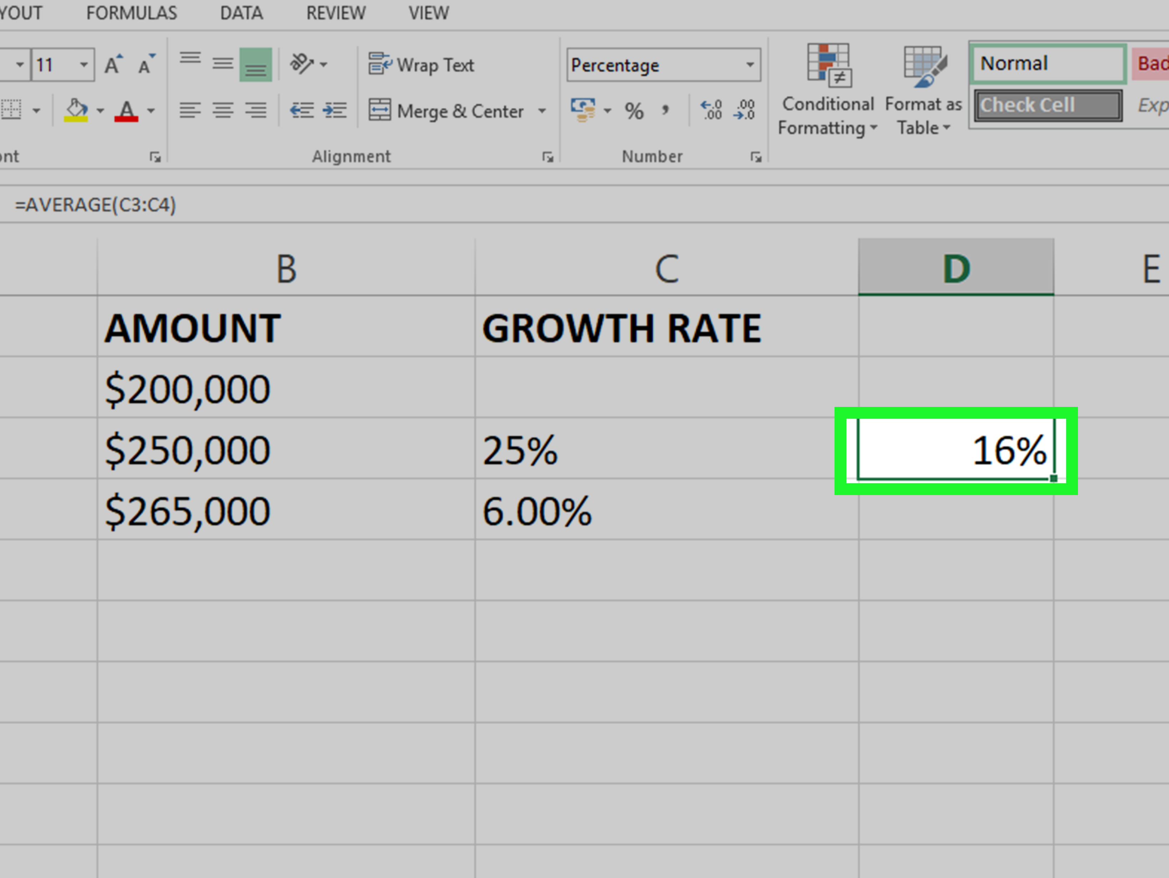Select the 6.00% growth rate cell

[666, 509]
